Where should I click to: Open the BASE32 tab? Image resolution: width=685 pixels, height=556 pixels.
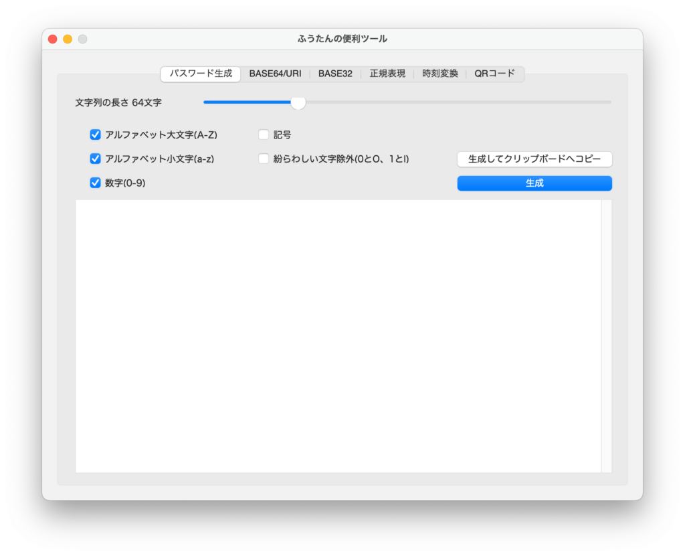(x=335, y=74)
